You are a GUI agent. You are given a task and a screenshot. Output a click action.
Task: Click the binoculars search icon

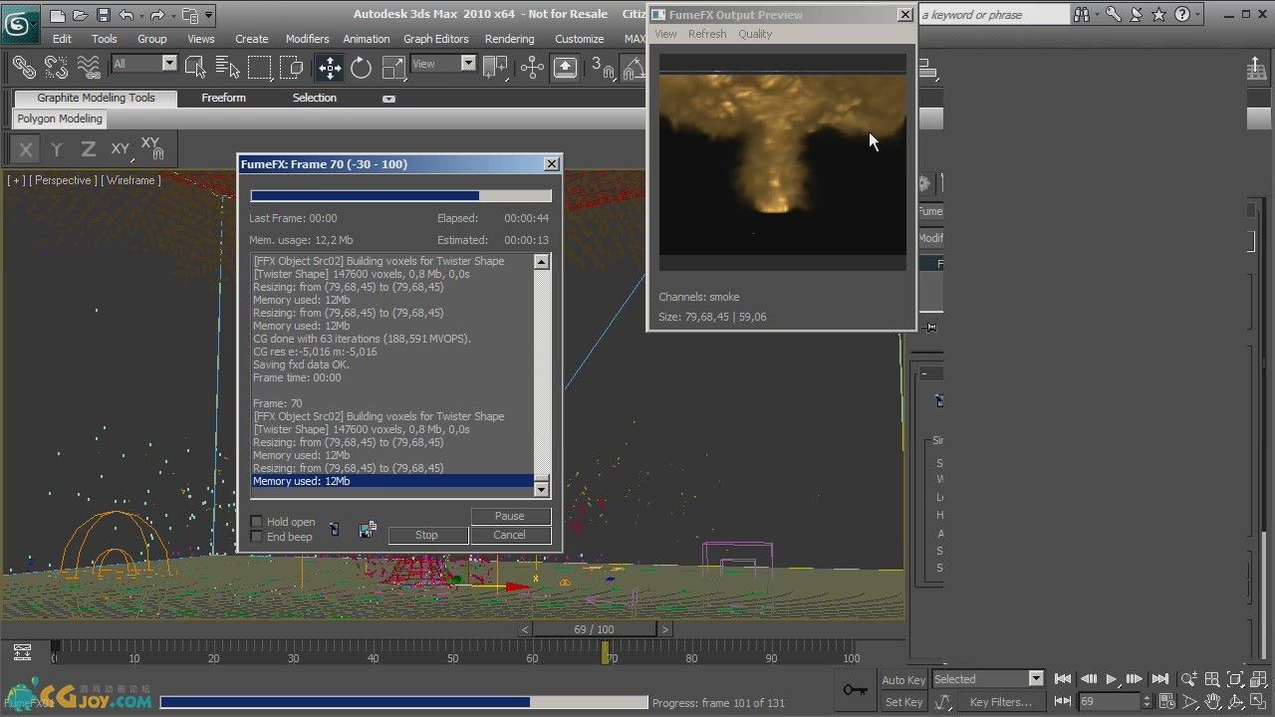point(1083,15)
